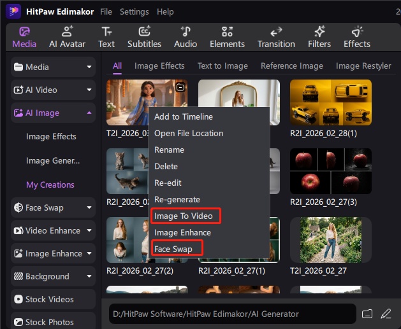Click the AI Generator folder path field
401x329 pixels.
point(233,314)
